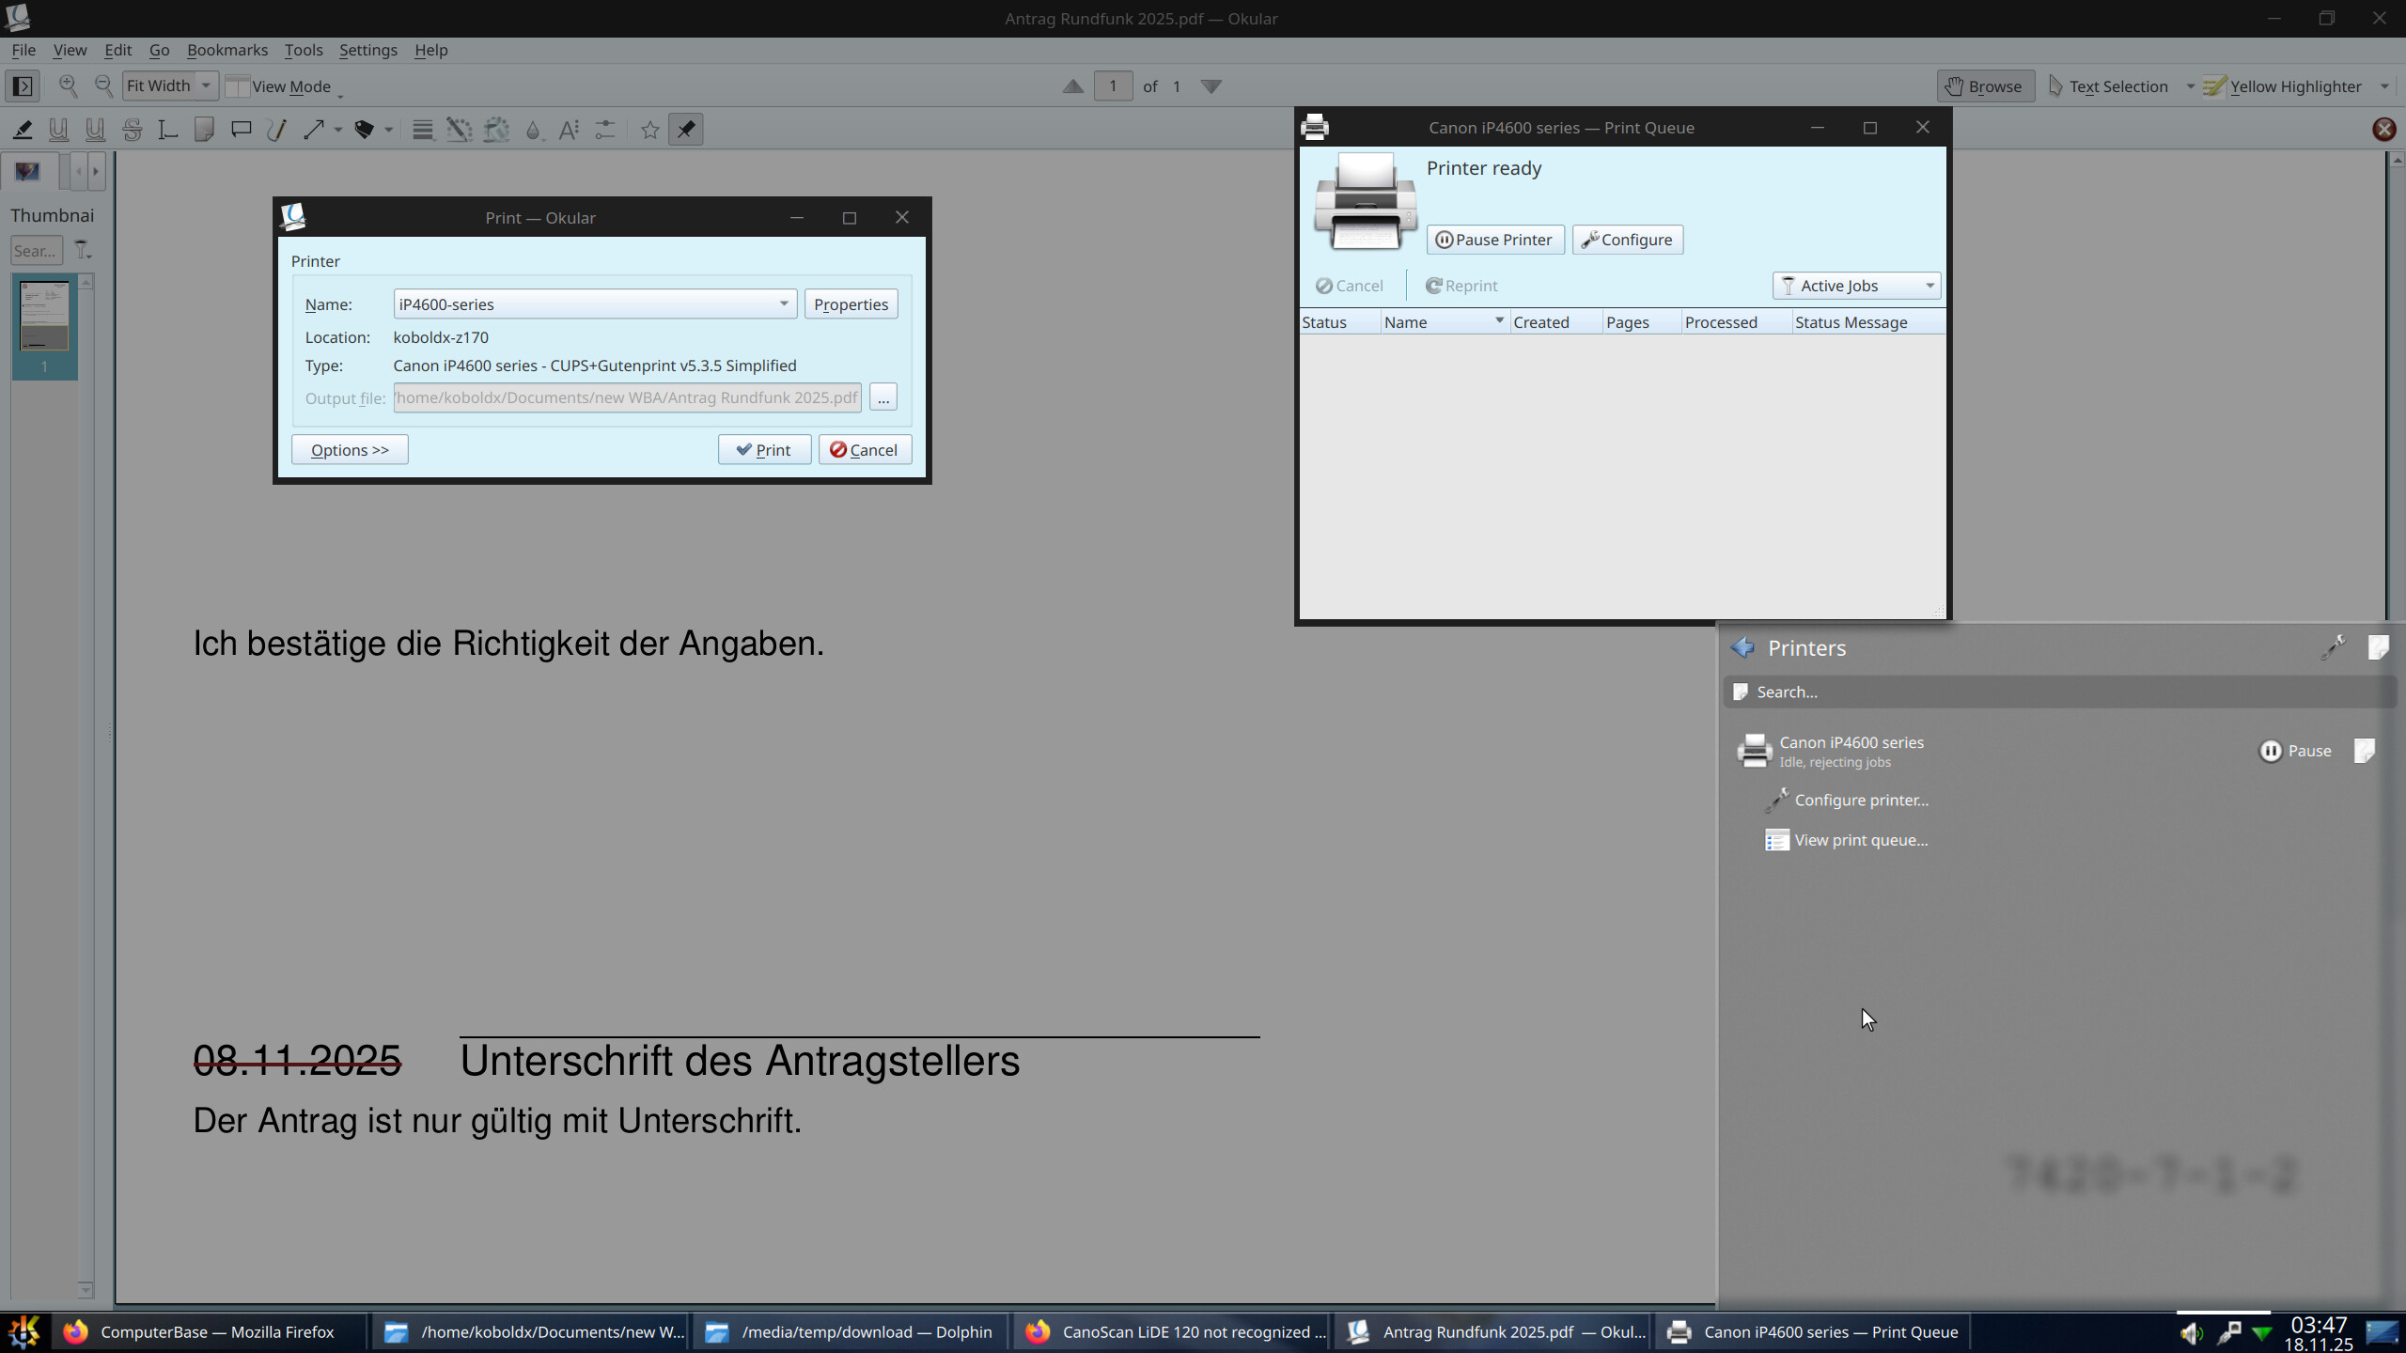The width and height of the screenshot is (2406, 1353).
Task: Choose the Freehand Line tool
Action: tap(276, 130)
